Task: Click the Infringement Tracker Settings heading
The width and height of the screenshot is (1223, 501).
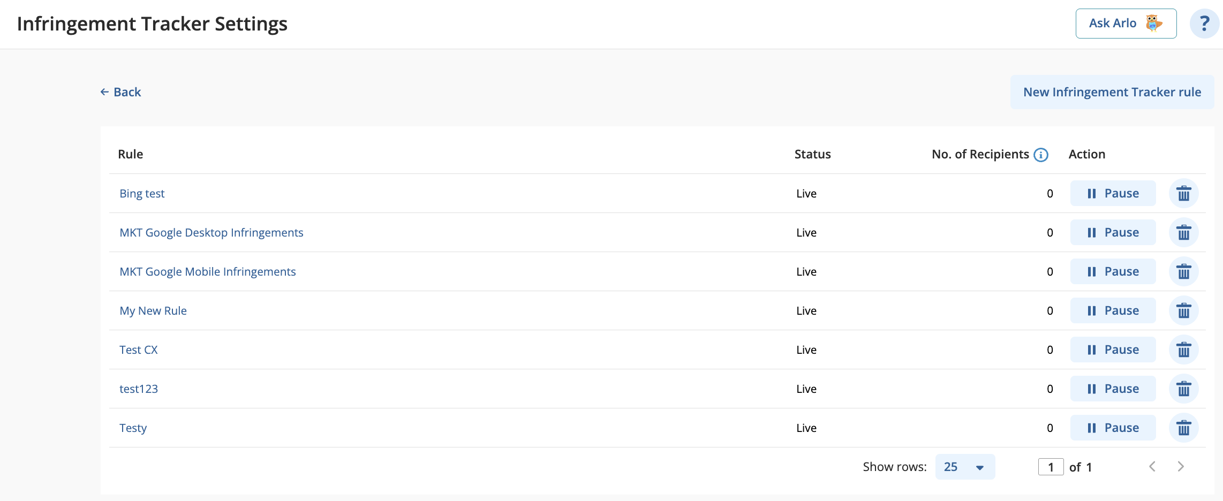Action: 152,24
